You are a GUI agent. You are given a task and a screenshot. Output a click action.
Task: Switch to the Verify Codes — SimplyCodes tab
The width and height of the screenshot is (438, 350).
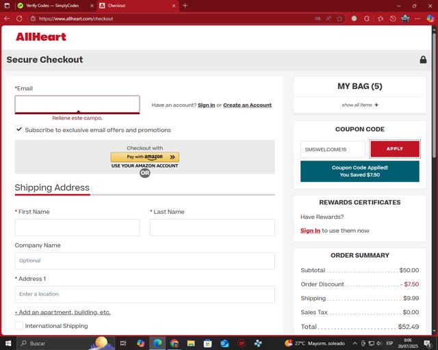53,5
